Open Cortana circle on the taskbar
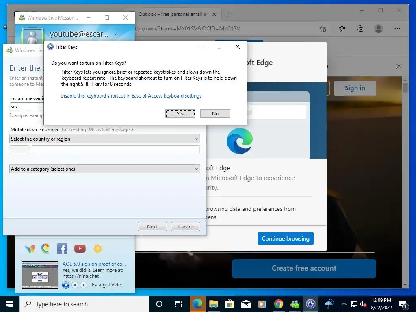The height and width of the screenshot is (312, 416). (159, 304)
